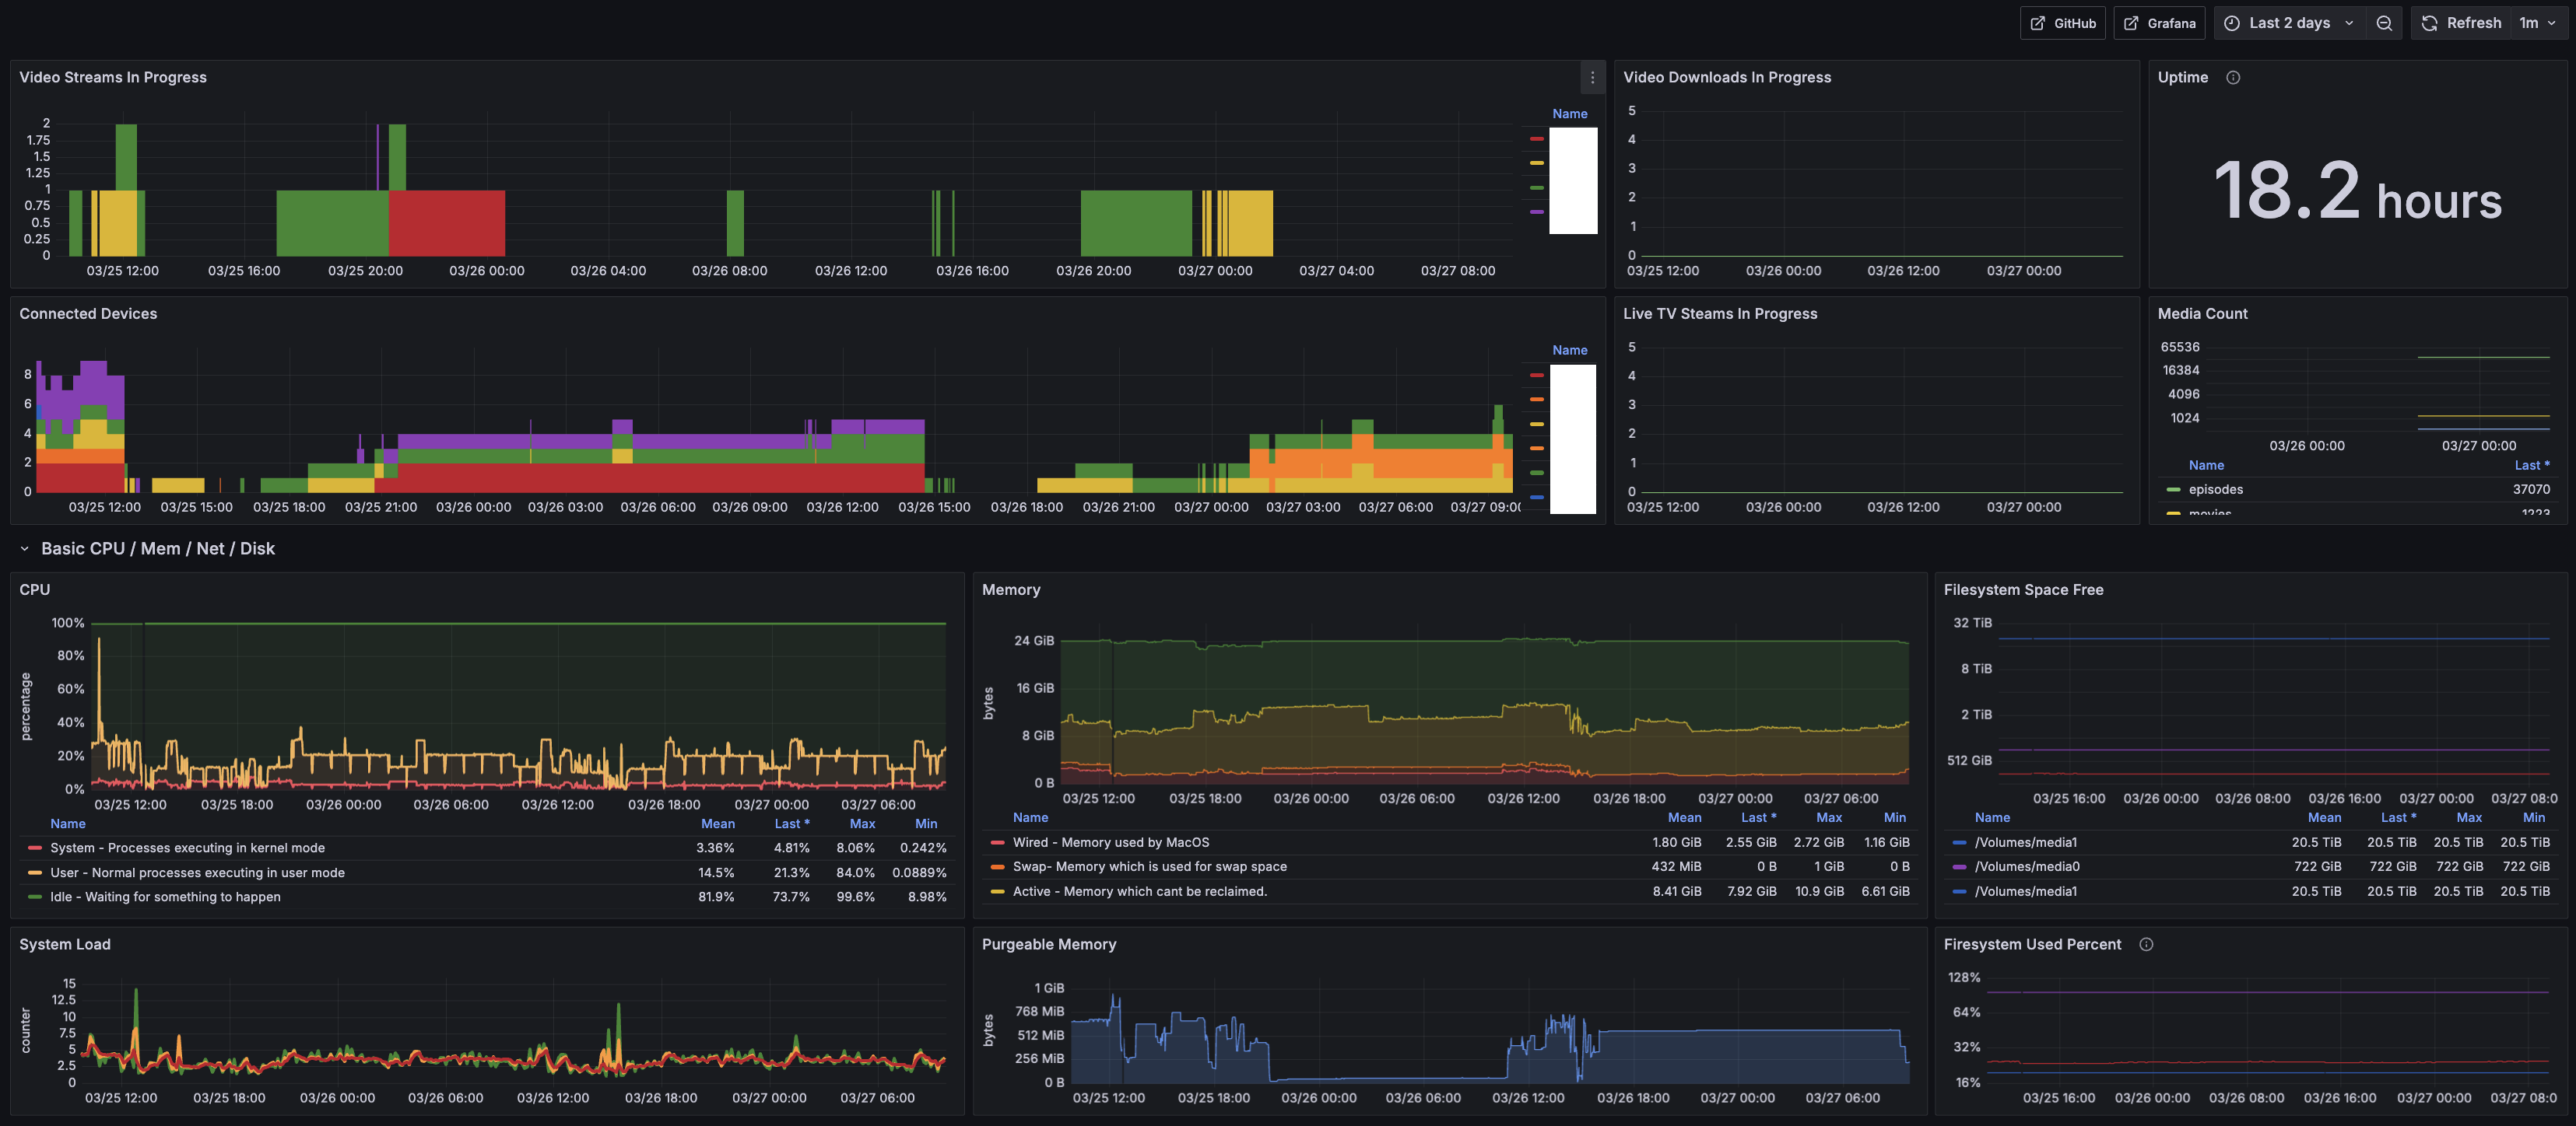Click the purple /Volumes/media0 legend swatch
2576x1126 pixels.
point(1959,866)
